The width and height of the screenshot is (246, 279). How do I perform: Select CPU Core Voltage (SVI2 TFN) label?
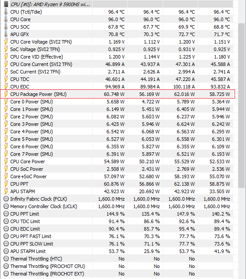41,42
